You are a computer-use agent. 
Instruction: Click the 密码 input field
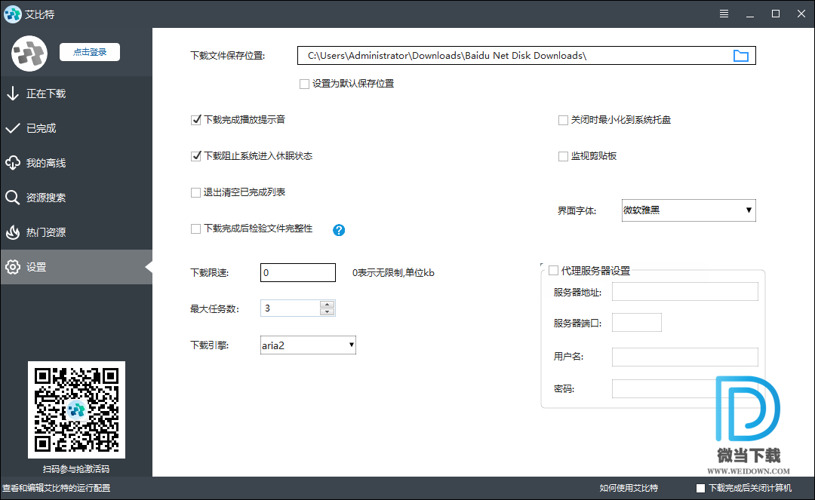pos(685,389)
